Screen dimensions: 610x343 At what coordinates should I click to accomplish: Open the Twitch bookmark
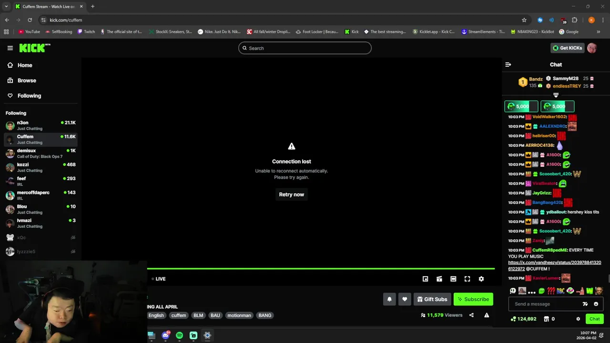coord(86,32)
